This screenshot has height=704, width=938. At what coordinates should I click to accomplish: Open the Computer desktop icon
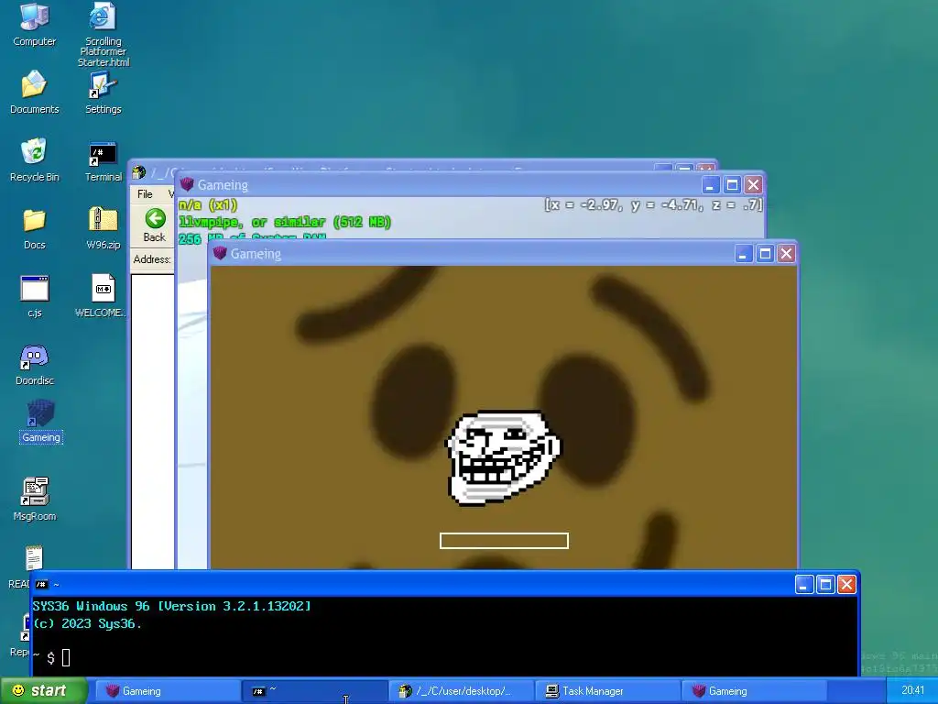[x=34, y=24]
